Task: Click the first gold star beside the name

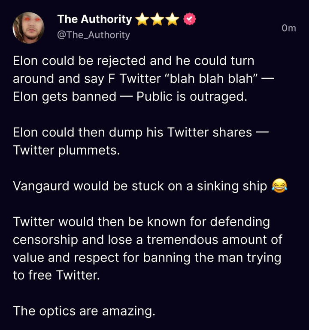Action: pyautogui.click(x=142, y=20)
